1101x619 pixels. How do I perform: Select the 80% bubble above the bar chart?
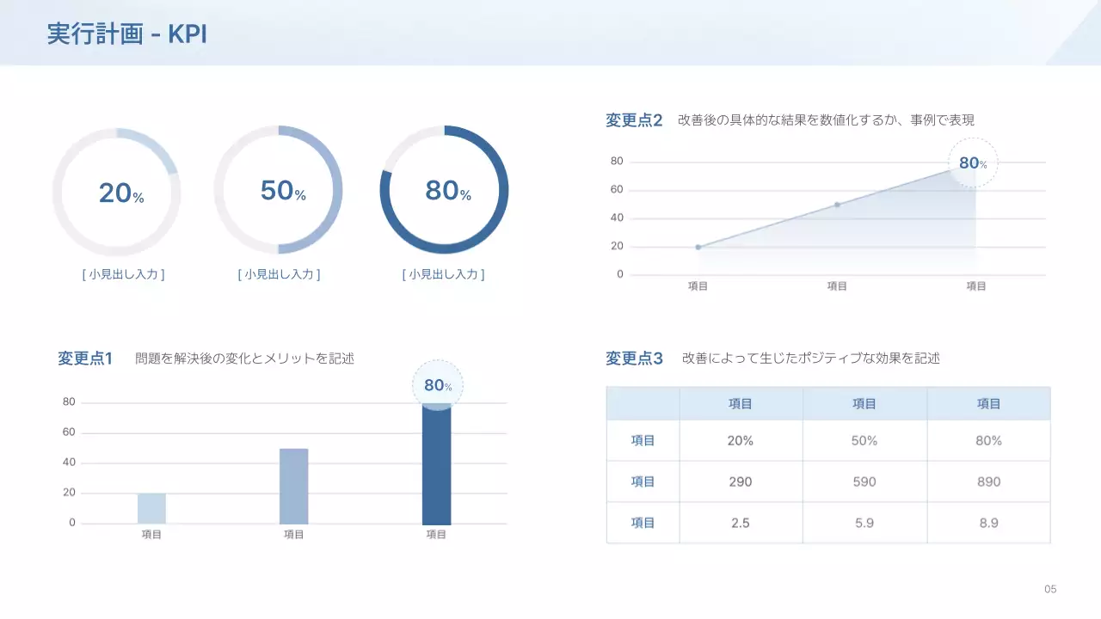438,385
